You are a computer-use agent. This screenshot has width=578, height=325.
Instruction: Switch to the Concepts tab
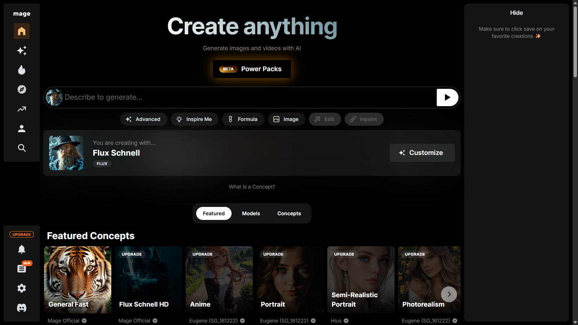tap(289, 213)
